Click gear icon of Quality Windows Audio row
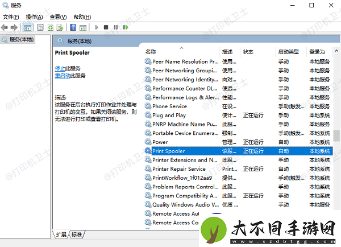Image resolution: width=341 pixels, height=247 pixels. click(148, 204)
